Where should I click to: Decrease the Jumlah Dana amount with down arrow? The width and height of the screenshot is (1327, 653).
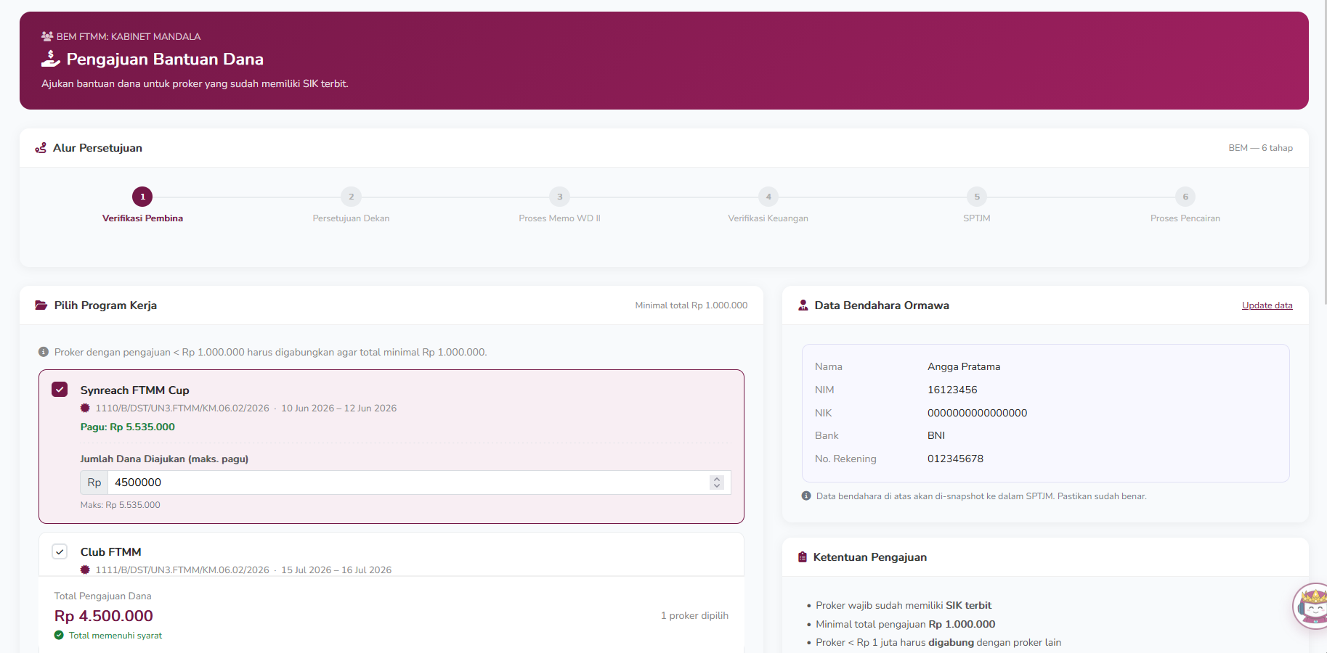click(x=717, y=486)
